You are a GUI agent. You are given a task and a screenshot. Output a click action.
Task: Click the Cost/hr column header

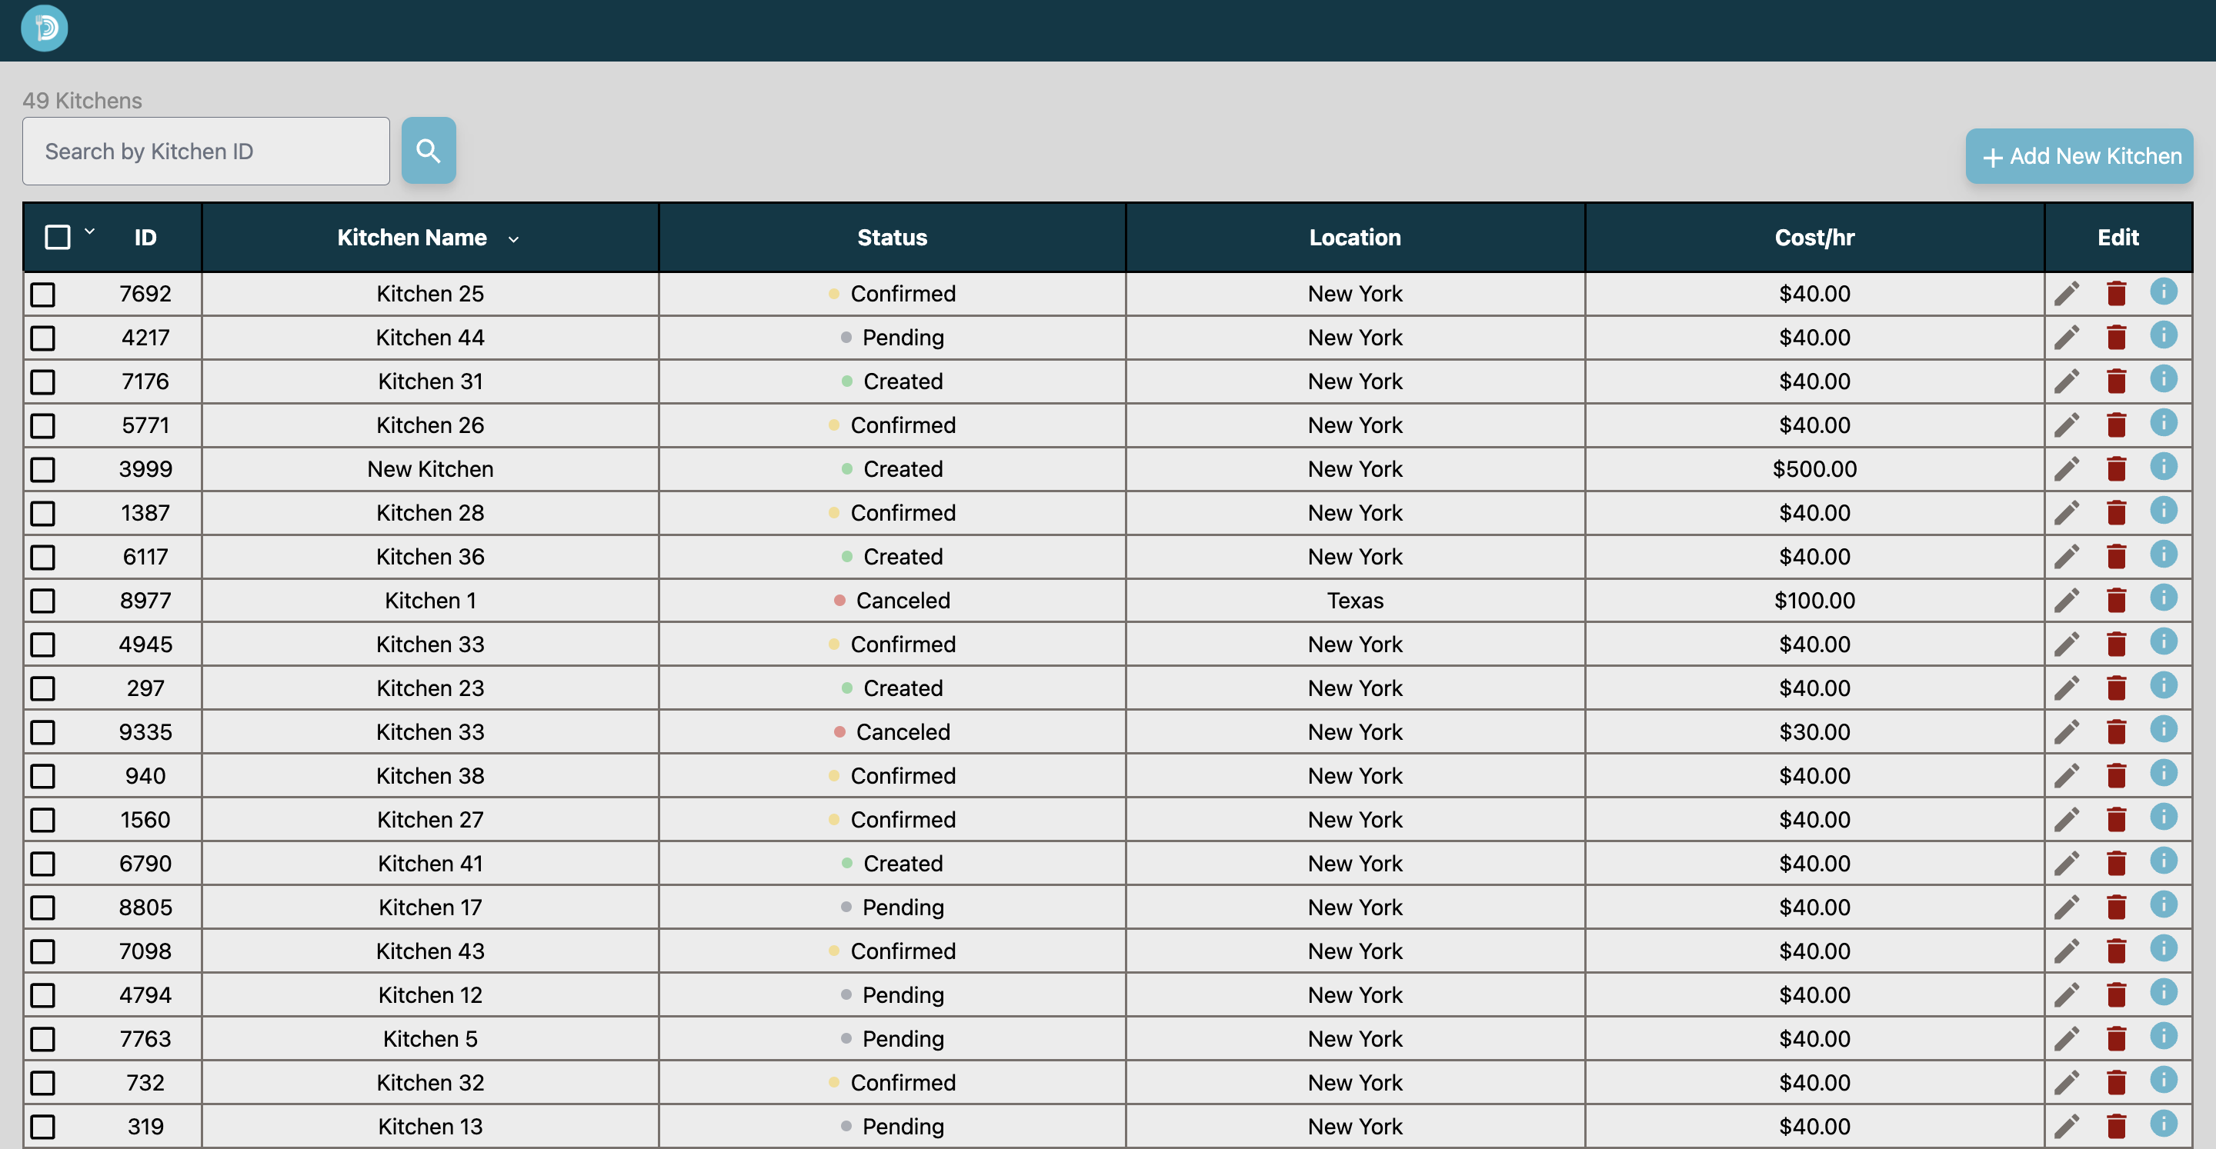1814,238
